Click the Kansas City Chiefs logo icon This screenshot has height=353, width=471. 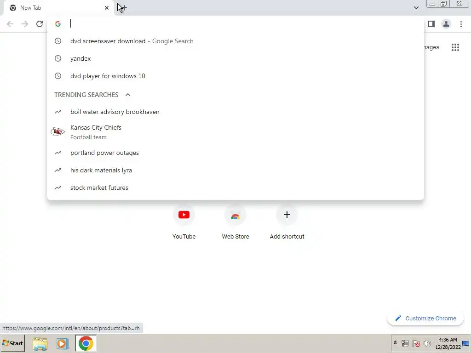[57, 132]
